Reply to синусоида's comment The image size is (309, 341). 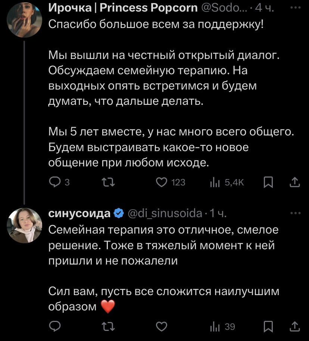coord(55,327)
